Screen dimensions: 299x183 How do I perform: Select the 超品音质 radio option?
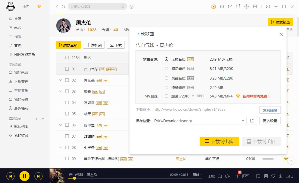166,69
